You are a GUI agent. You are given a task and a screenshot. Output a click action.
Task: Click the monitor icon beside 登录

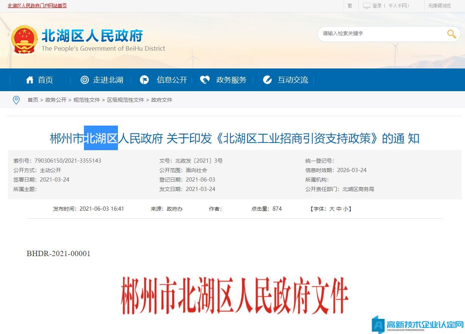click(x=366, y=6)
